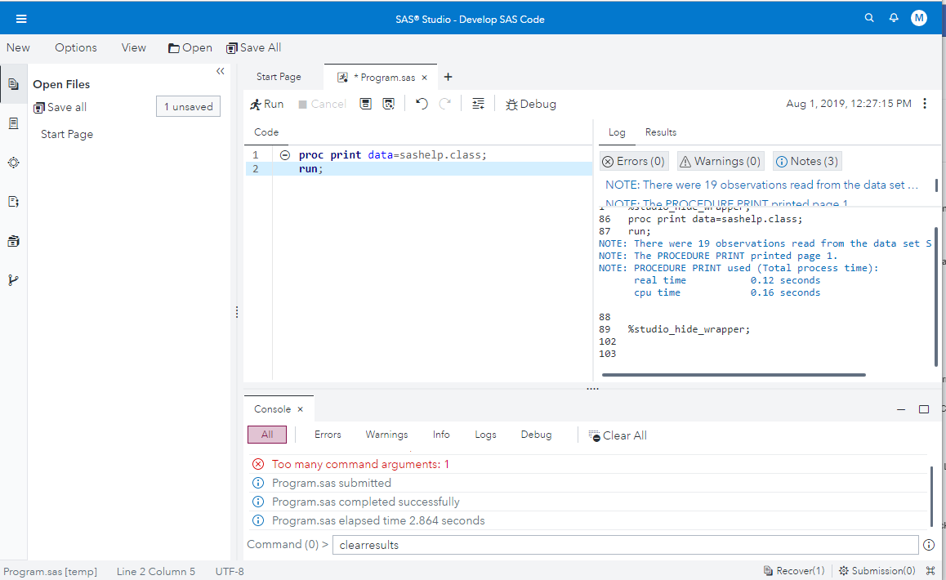Toggle the Warnings (0) log filter

[720, 161]
